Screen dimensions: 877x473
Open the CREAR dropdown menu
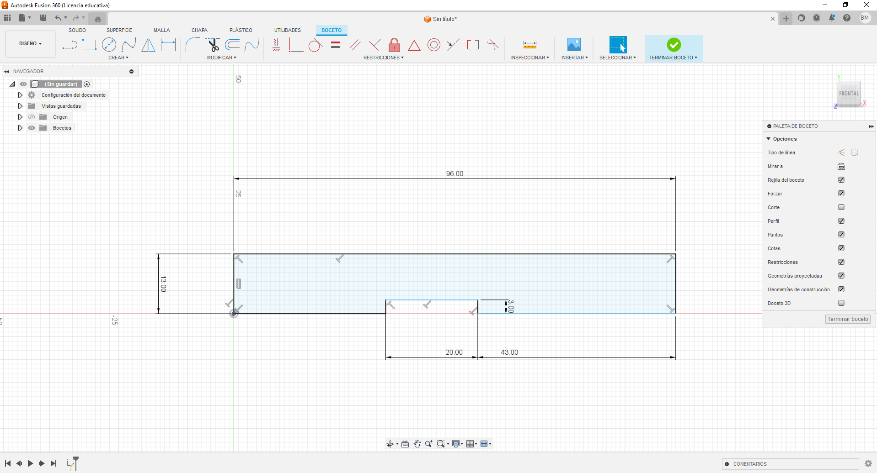pos(118,58)
